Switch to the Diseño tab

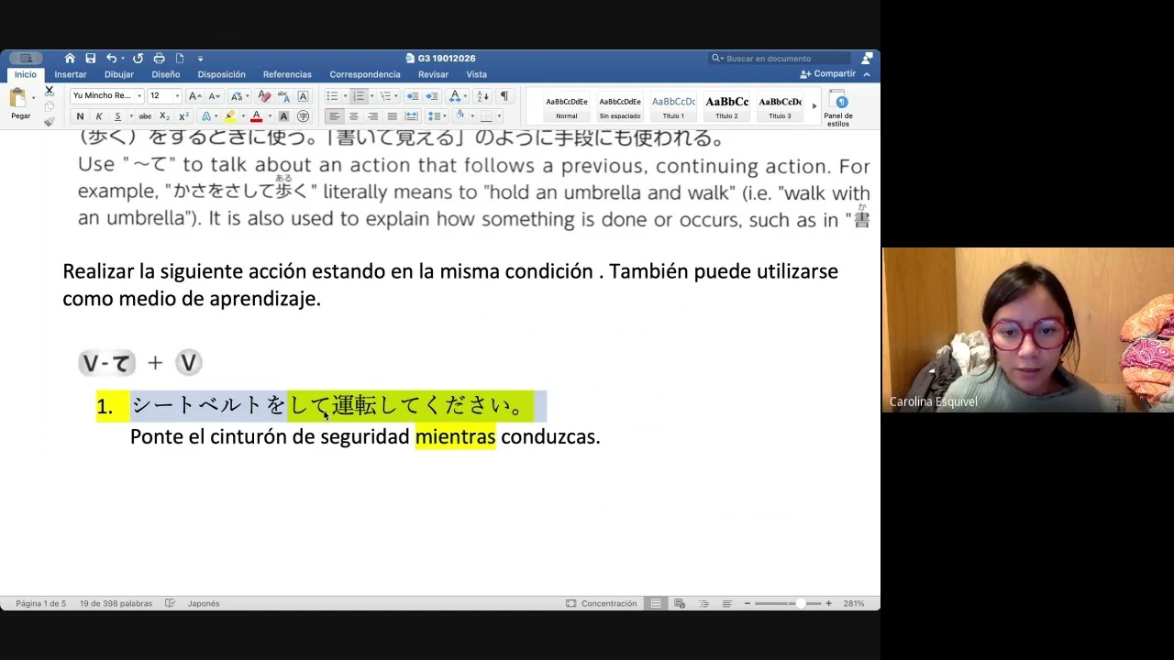(x=166, y=74)
